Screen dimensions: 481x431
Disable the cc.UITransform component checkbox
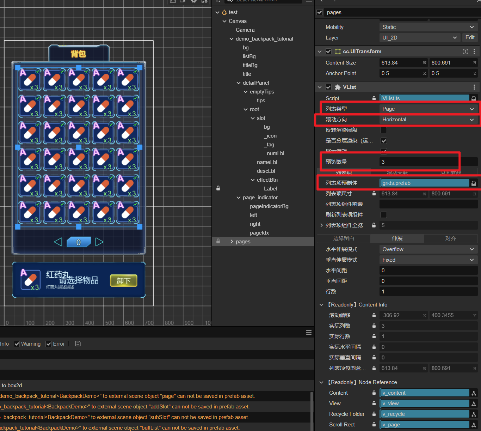tap(328, 51)
